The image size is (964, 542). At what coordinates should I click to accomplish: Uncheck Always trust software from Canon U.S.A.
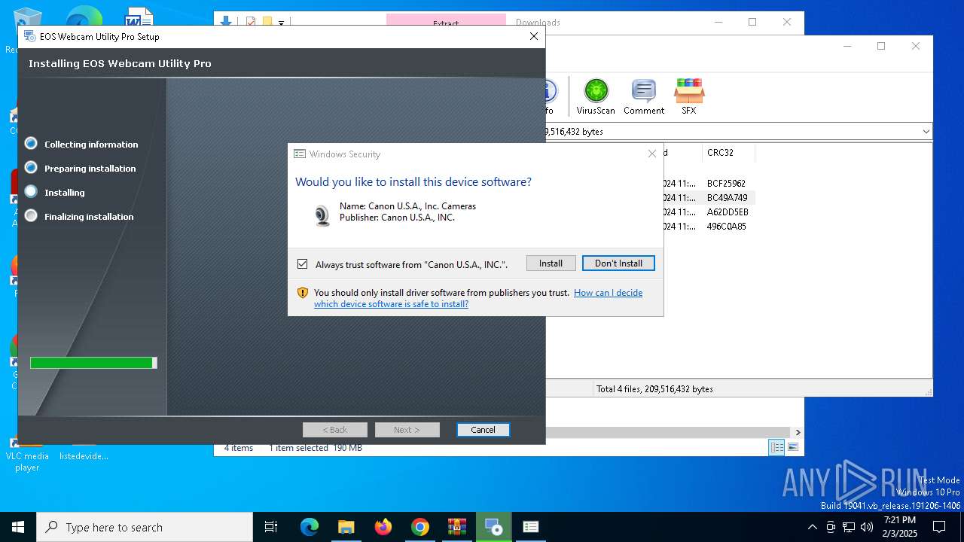coord(302,264)
